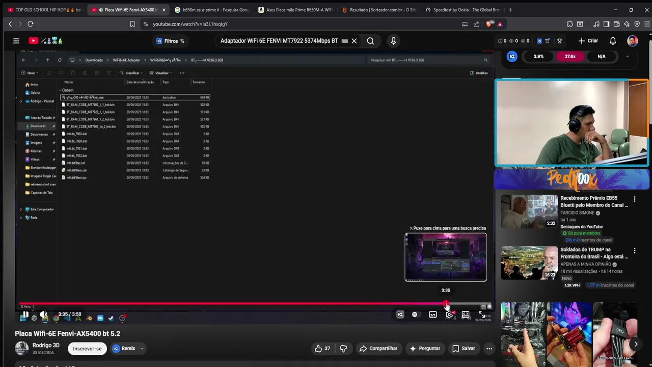Screen dimensions: 652x367
Task: Expand the vidIQ stats panel chevron
Action: point(627,57)
